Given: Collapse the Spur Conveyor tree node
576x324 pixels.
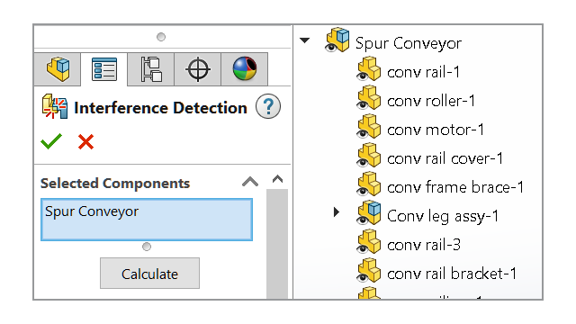Looking at the screenshot, I should coord(304,40).
